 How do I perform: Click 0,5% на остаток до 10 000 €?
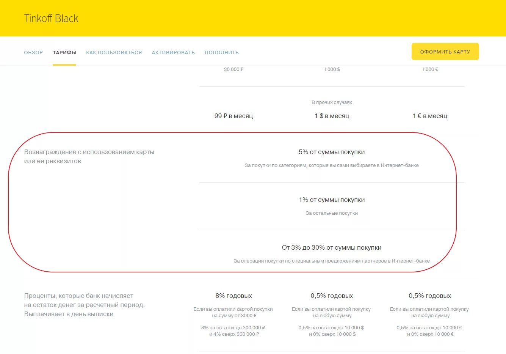coord(429,328)
